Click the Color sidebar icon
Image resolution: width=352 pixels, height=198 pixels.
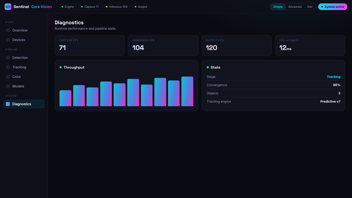point(8,77)
